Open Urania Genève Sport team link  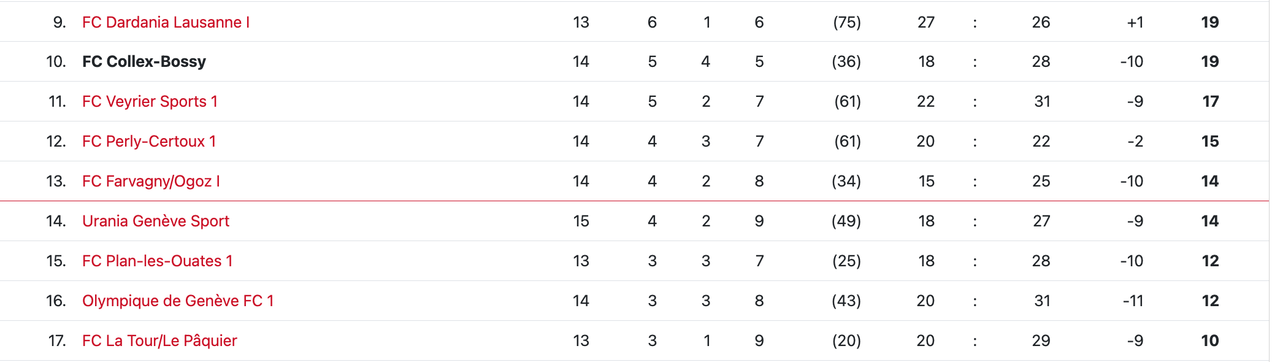(156, 221)
